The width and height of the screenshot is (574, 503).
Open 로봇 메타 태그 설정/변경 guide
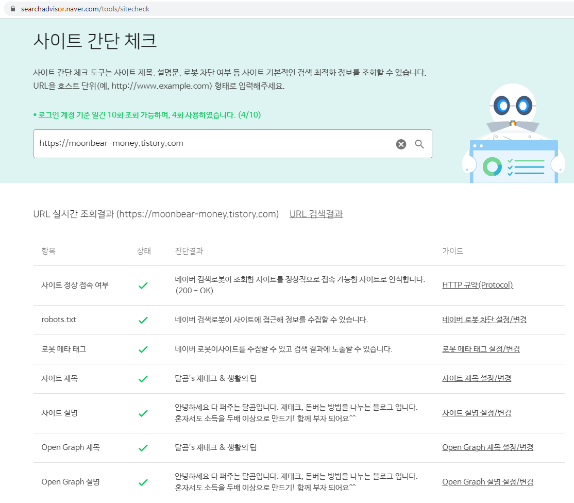click(x=481, y=349)
